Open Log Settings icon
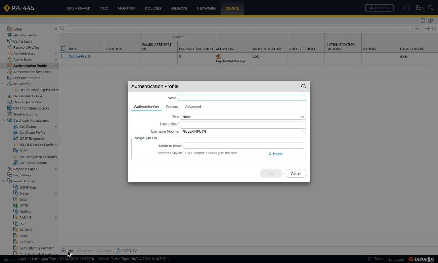438x263 pixels. [x=9, y=175]
